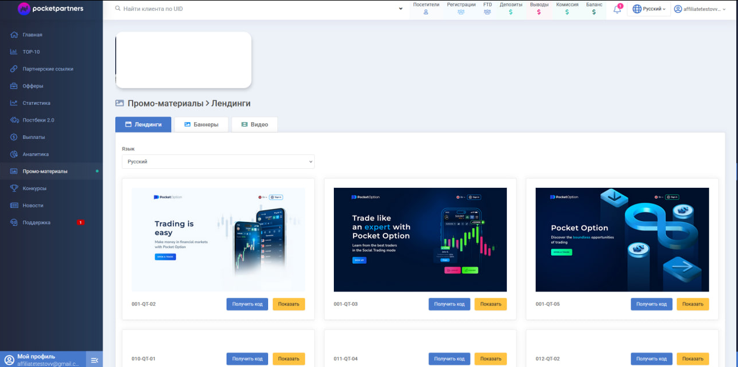Screen dimensions: 738x367
Task: Switch to the Видео tab
Action: [254, 124]
